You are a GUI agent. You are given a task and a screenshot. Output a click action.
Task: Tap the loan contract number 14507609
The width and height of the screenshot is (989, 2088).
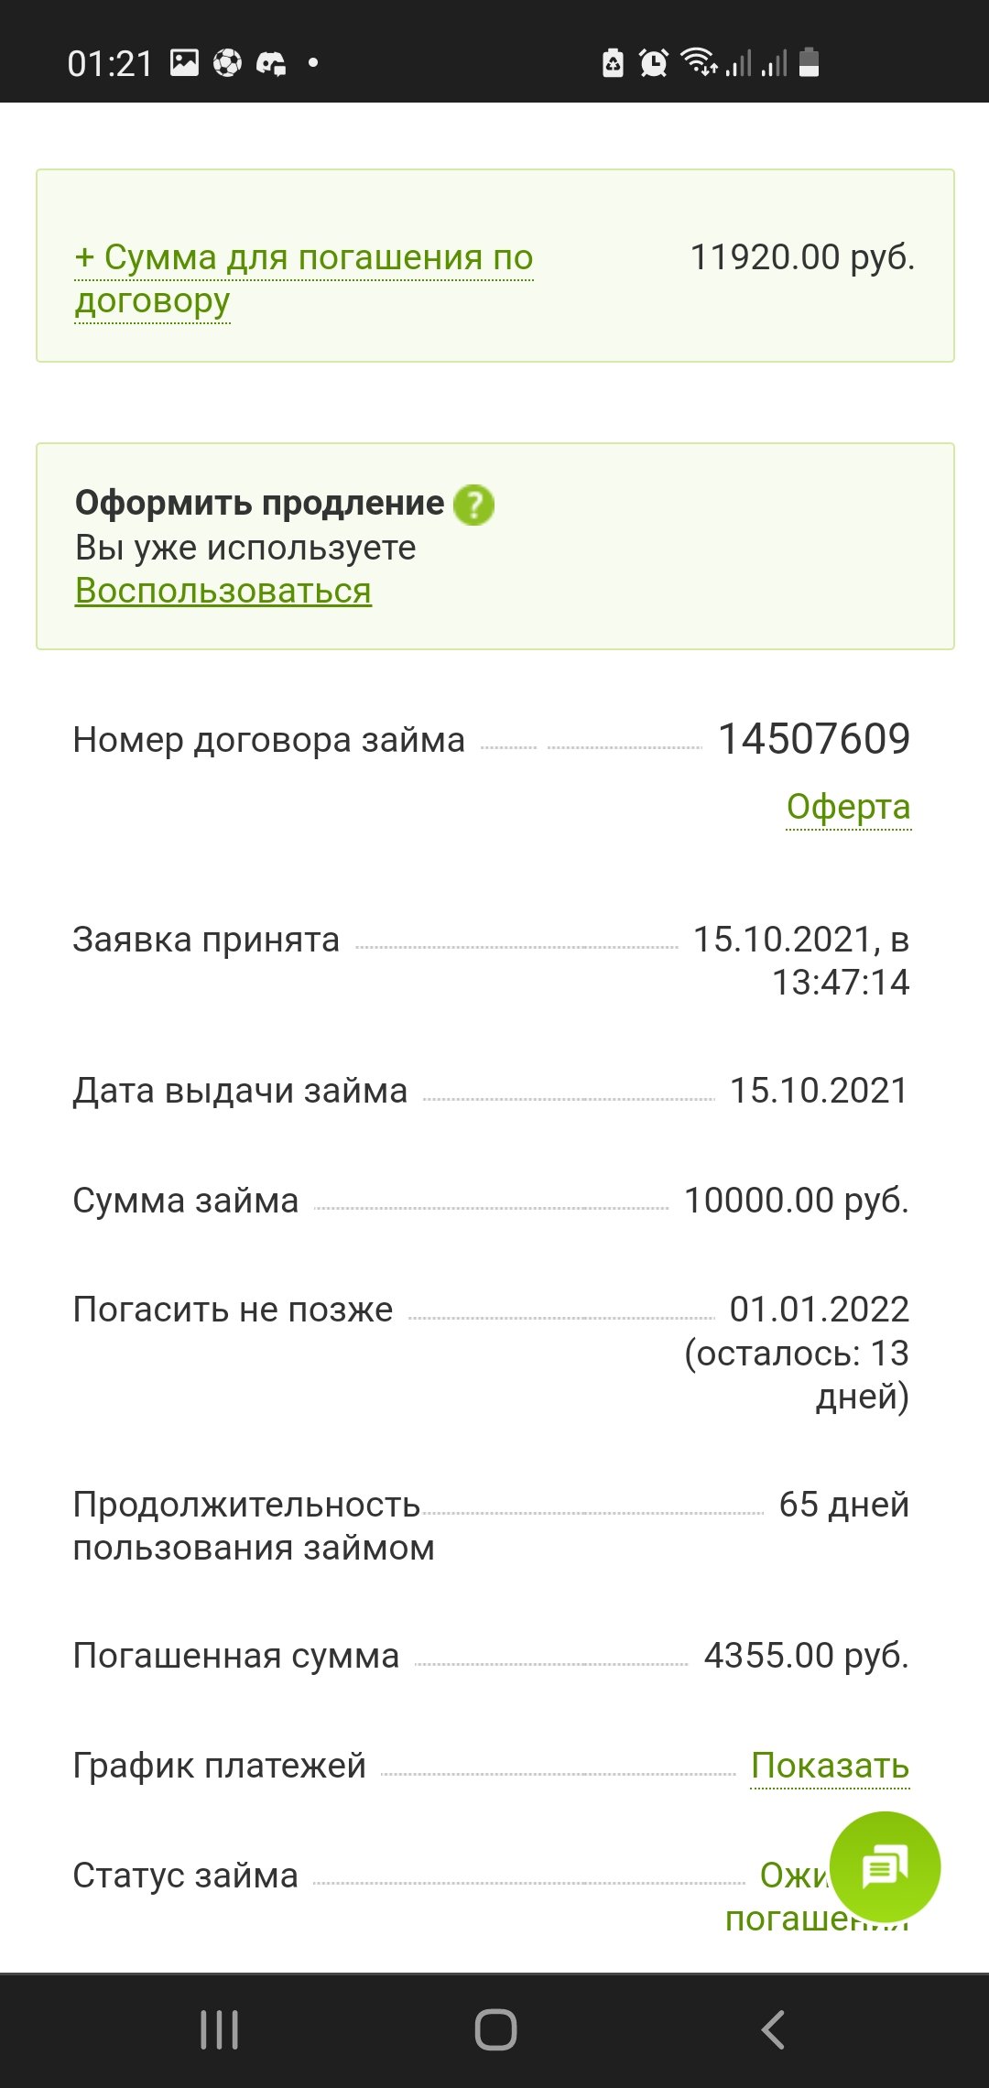tap(814, 739)
